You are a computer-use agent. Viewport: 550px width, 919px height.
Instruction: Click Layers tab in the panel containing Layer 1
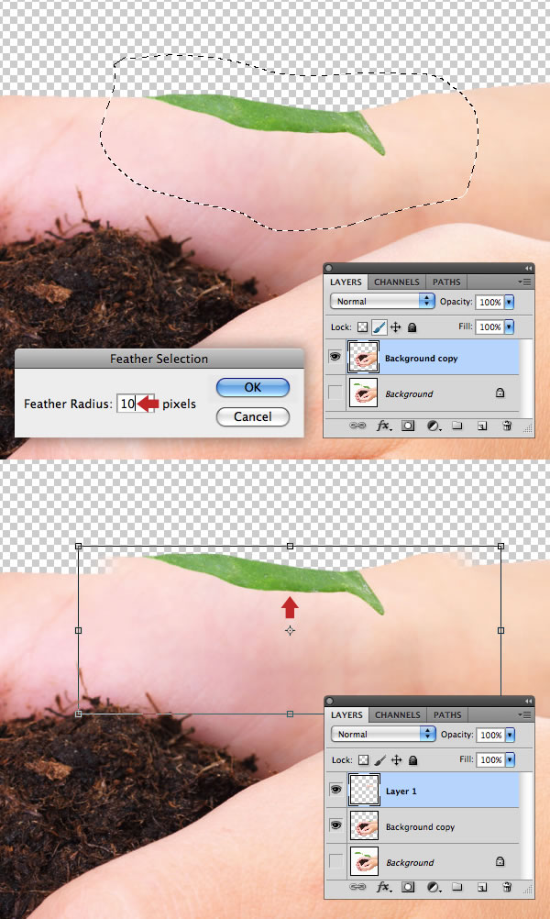click(x=346, y=715)
